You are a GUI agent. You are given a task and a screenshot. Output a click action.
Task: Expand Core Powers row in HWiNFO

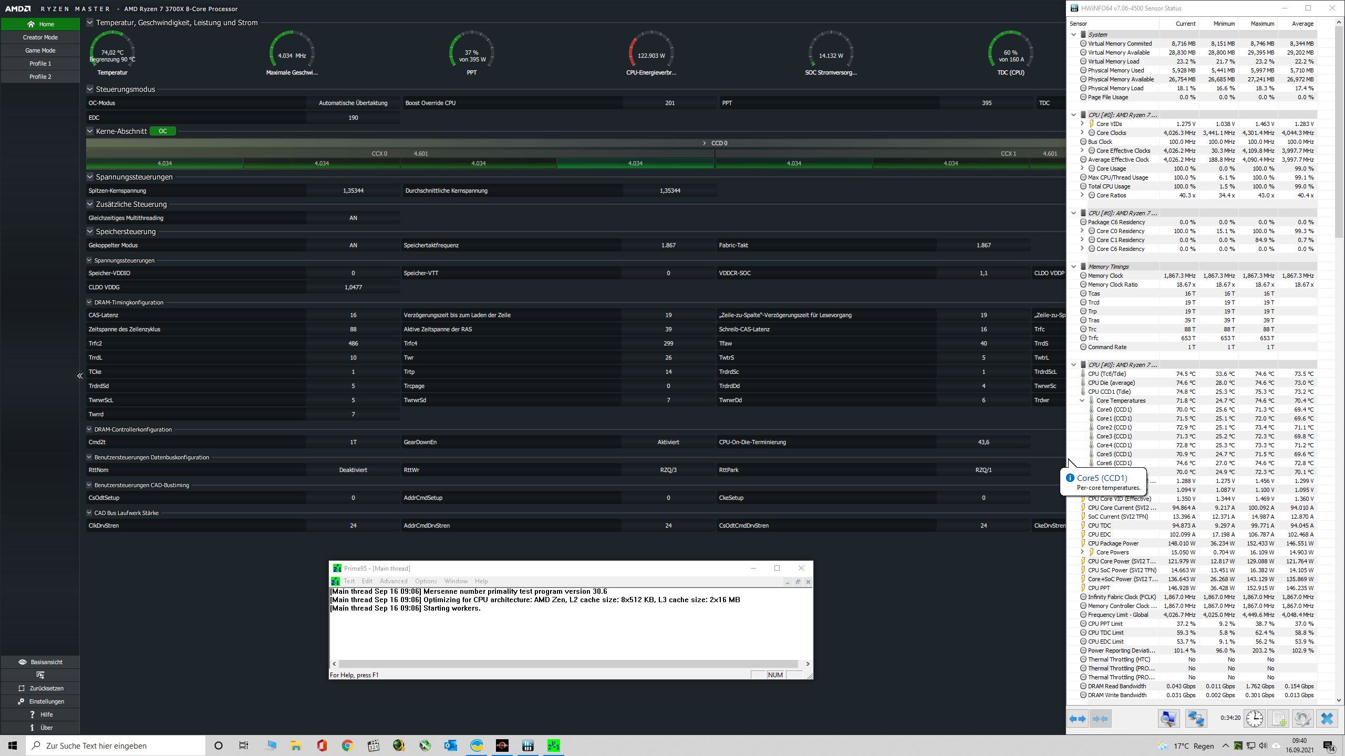tap(1082, 552)
